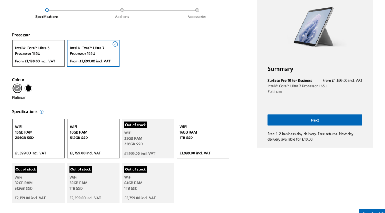Select Intel Core Ultra 7 Processor 165U

[93, 53]
